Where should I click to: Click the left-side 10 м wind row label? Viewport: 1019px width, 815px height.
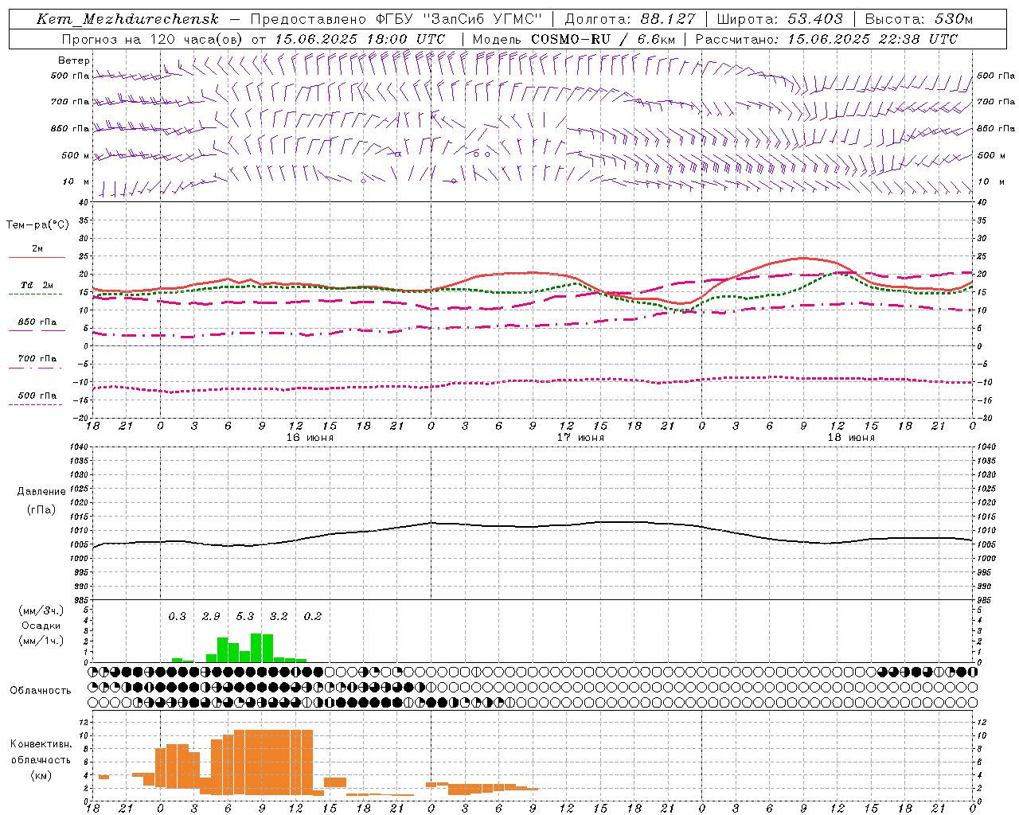coord(76,181)
